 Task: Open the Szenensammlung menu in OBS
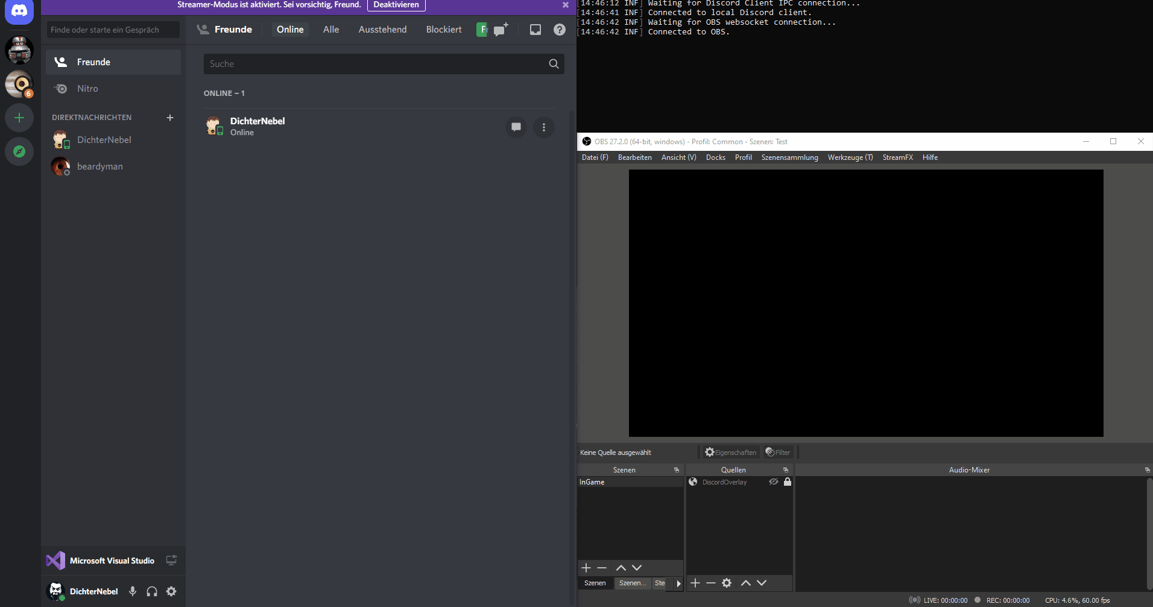click(x=790, y=157)
